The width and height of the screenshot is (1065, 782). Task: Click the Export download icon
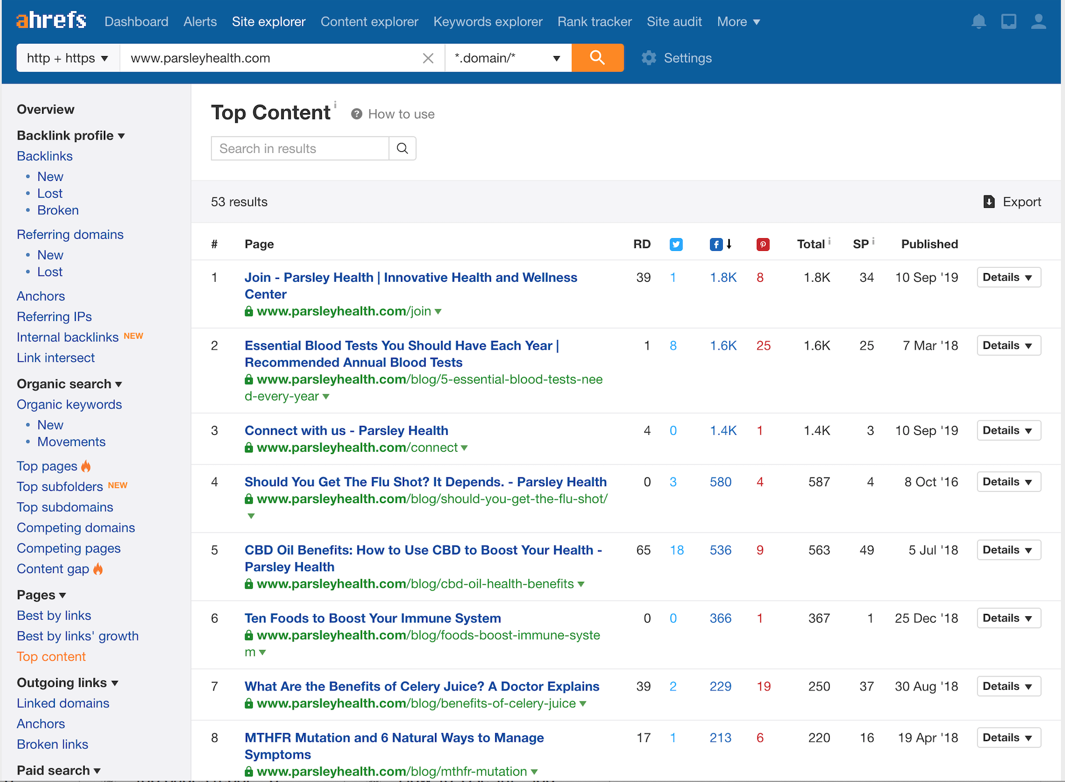coord(989,201)
